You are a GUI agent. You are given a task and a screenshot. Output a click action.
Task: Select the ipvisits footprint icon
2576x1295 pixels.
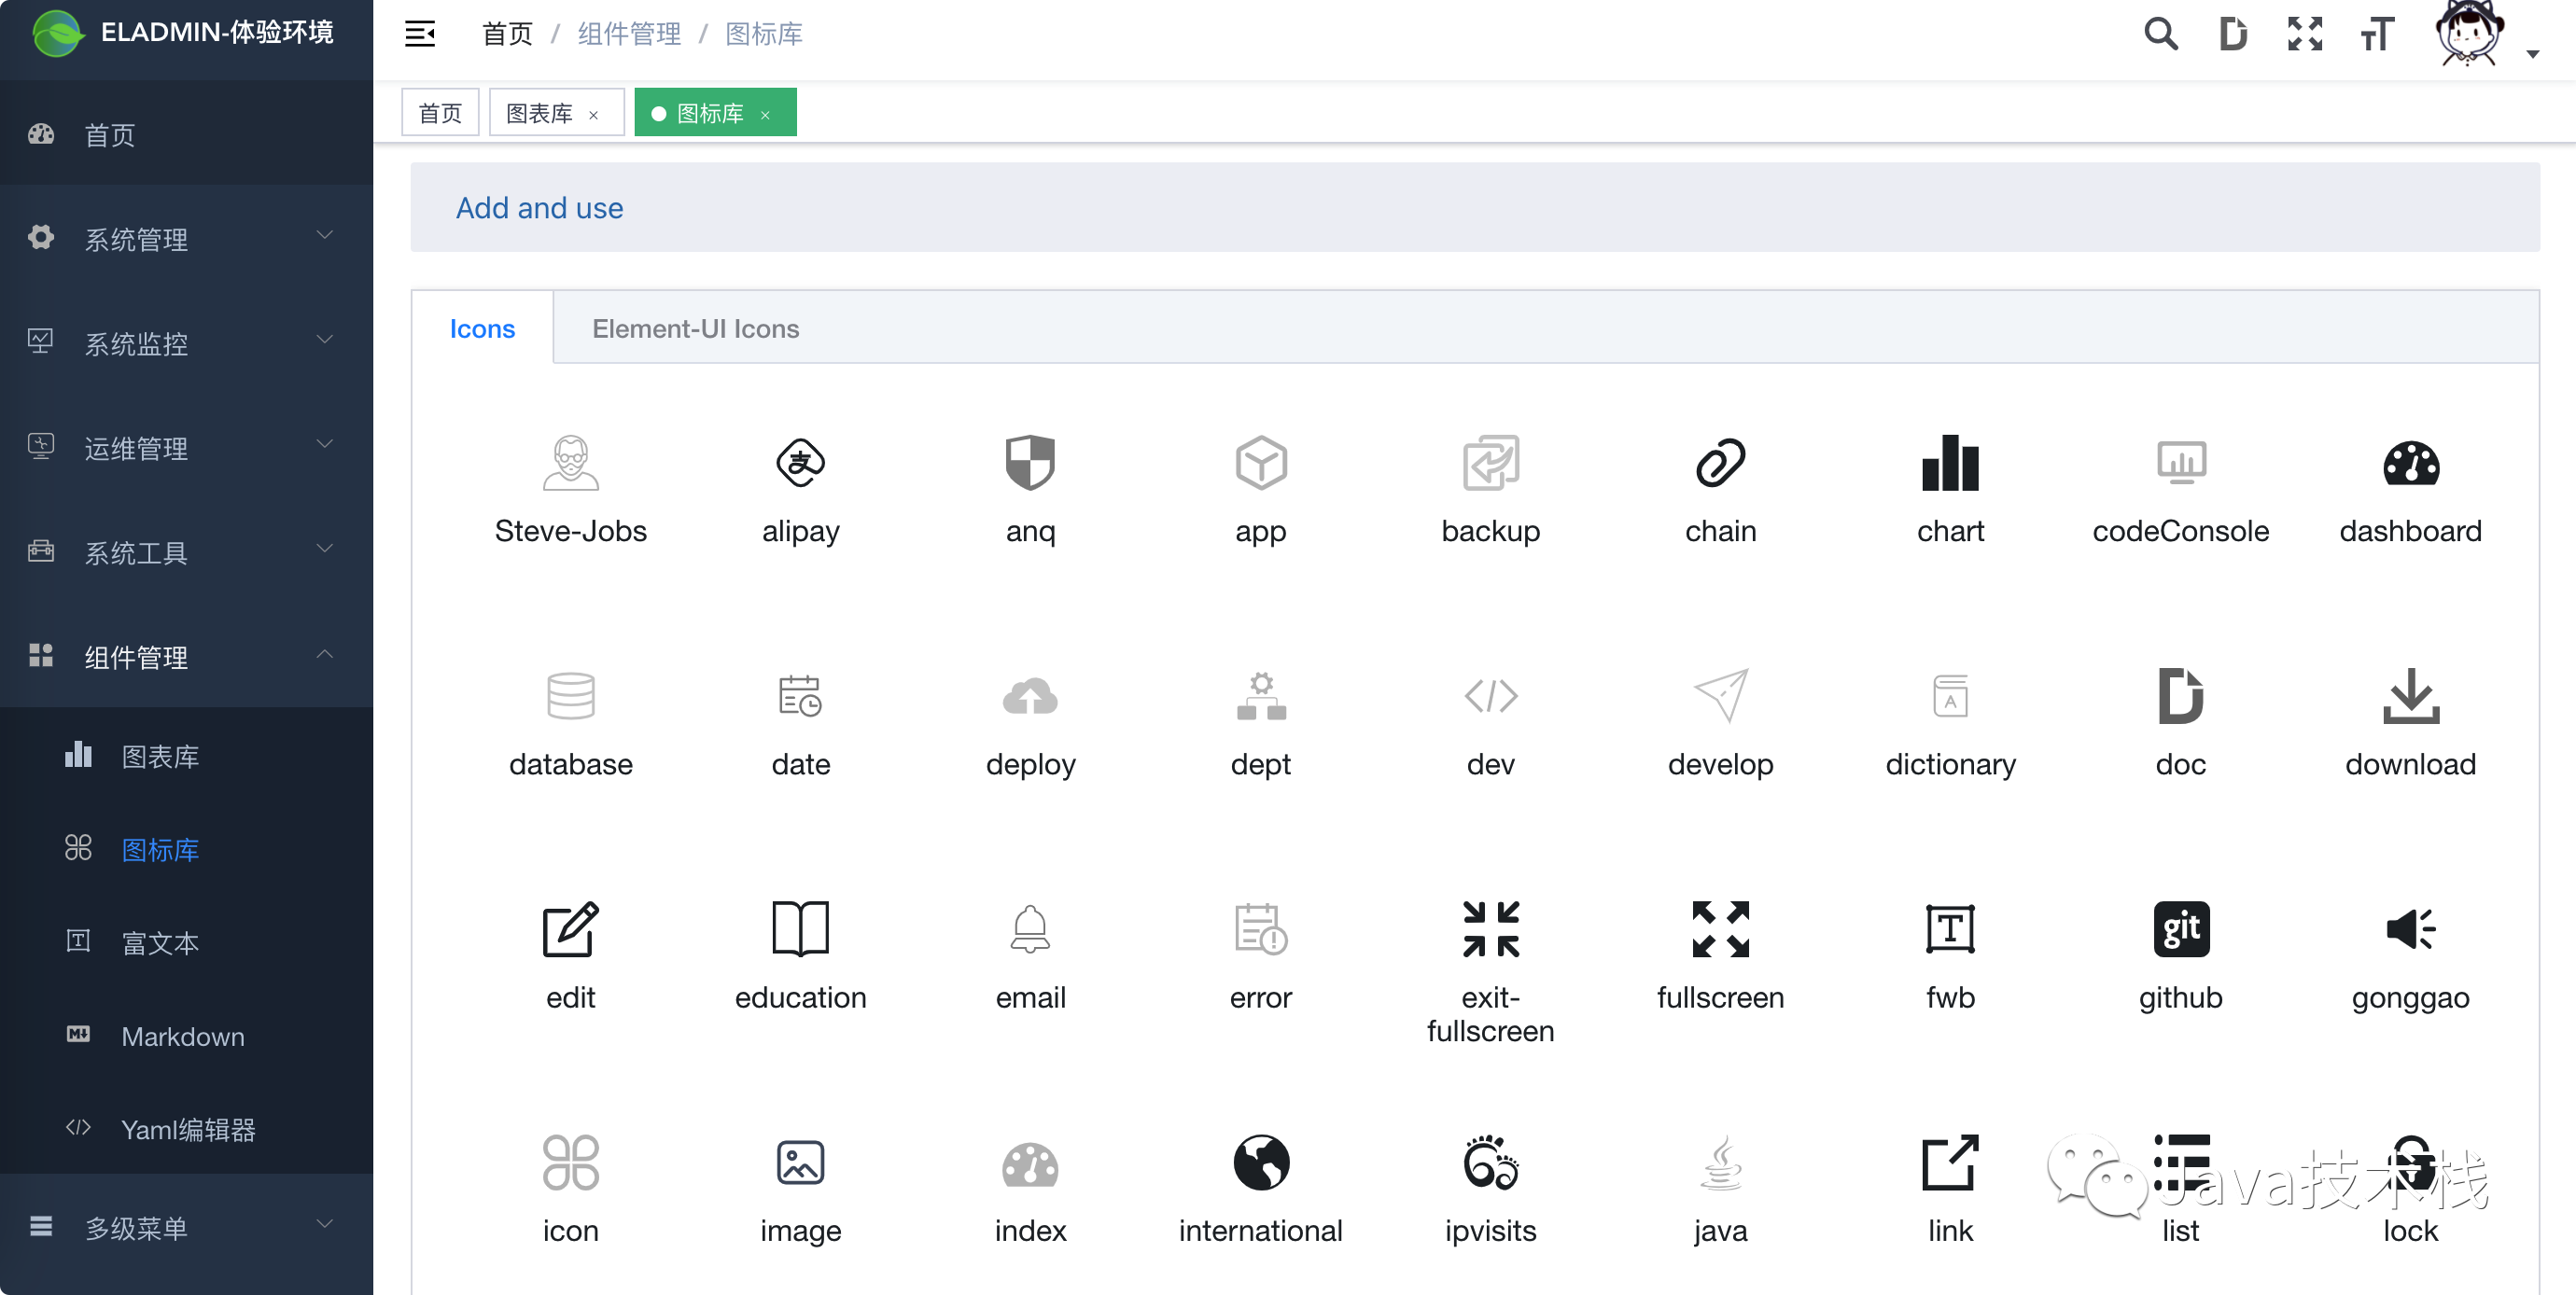(x=1490, y=1162)
